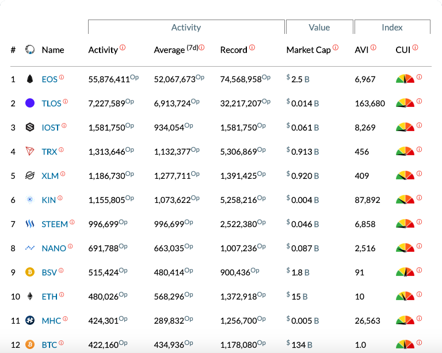Open info icon beside CUI header
This screenshot has width=442, height=353.
click(415, 47)
